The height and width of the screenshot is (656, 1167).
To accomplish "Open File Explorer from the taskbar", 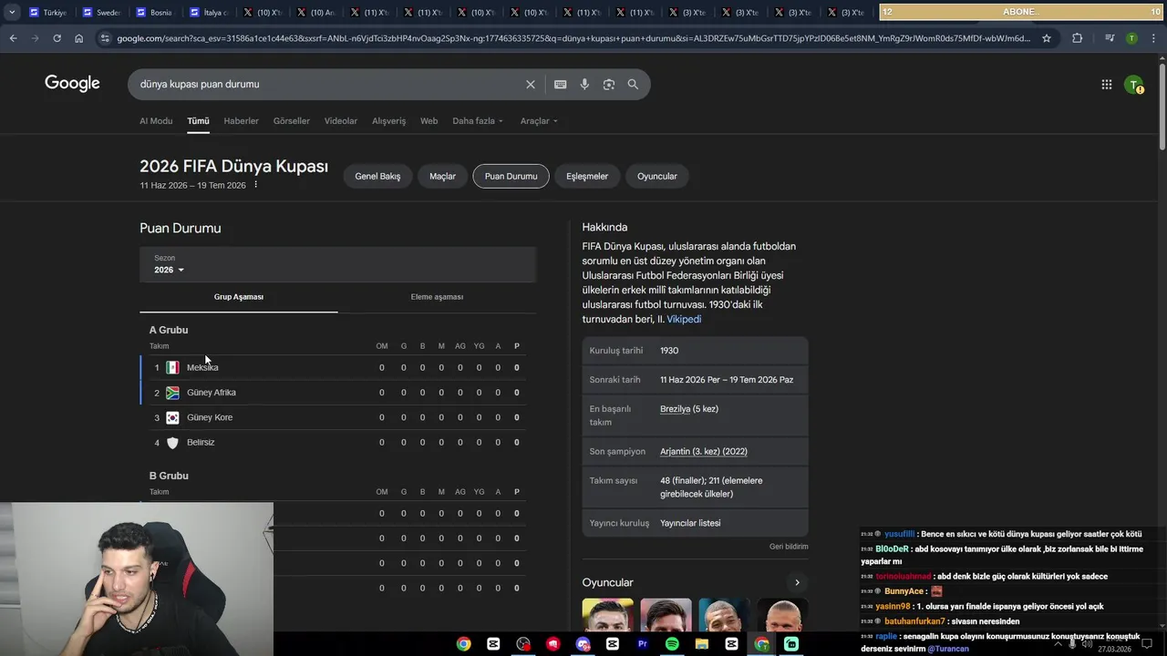I will (701, 644).
